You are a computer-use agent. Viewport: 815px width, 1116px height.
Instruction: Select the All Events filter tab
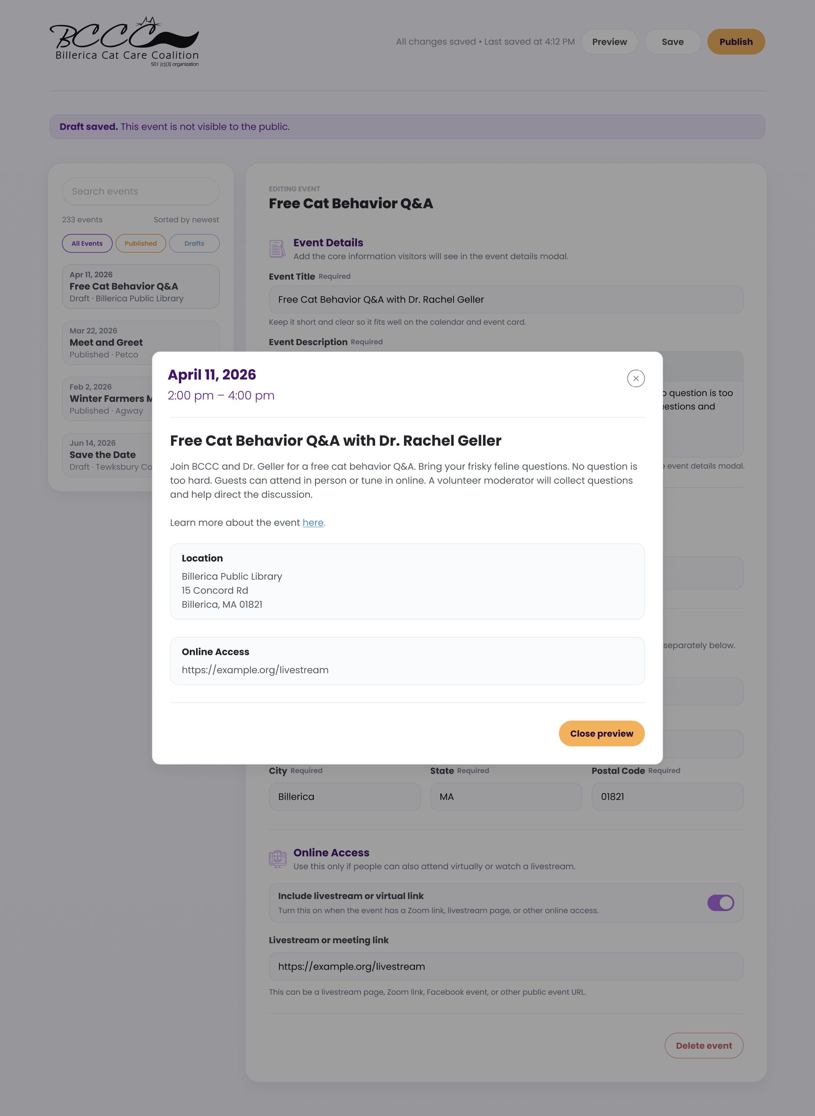87,243
